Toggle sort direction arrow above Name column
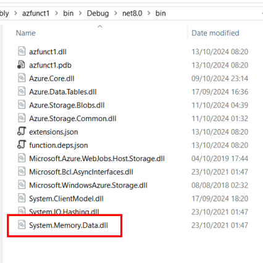This screenshot has height=263, width=263. click(x=100, y=27)
